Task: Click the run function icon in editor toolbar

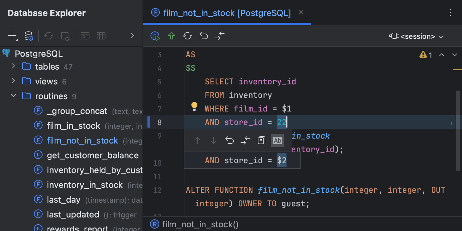Action: pos(155,36)
